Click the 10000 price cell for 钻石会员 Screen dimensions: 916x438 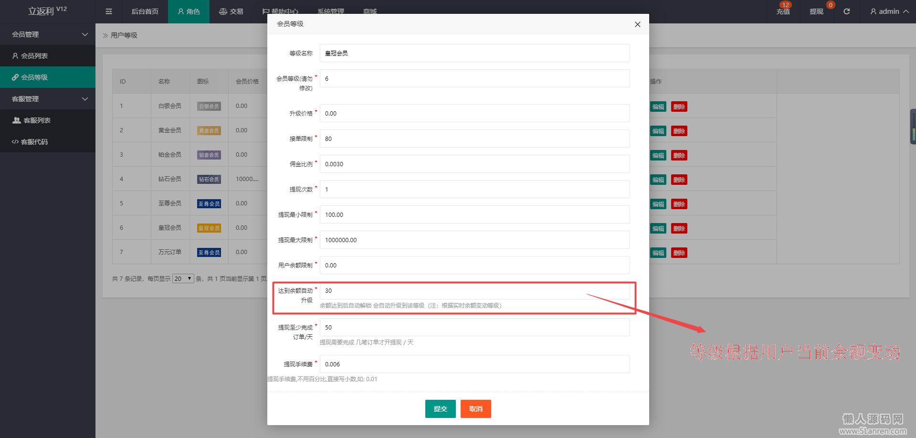[x=247, y=179]
